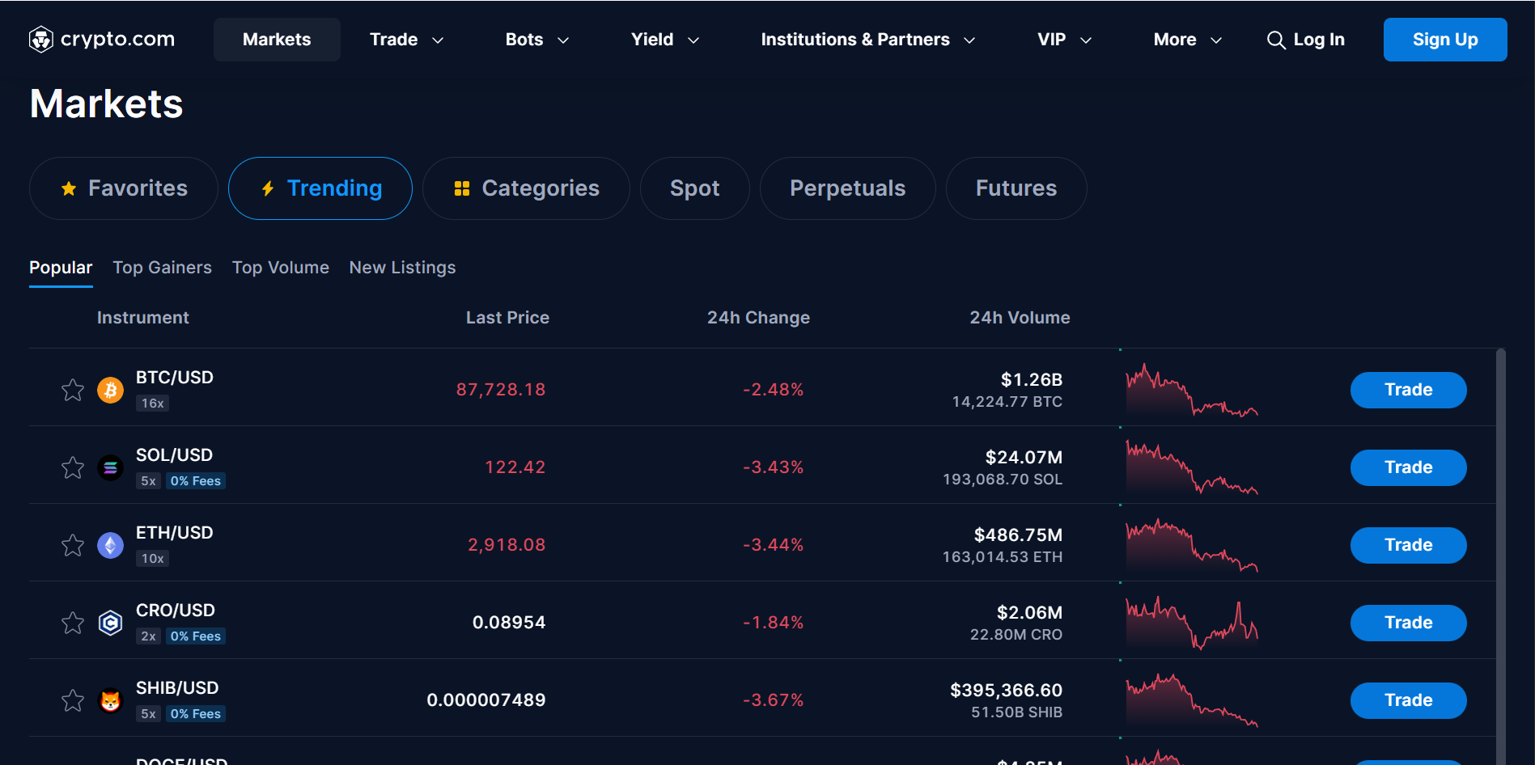The image size is (1535, 765).
Task: Click the BTC/USD pair name
Action: pos(175,378)
